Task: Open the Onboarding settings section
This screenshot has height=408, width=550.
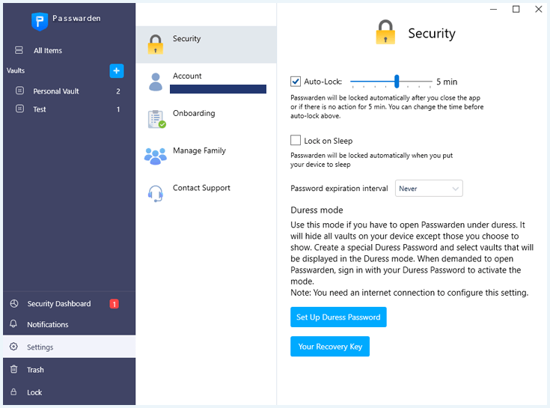Action: [x=207, y=119]
